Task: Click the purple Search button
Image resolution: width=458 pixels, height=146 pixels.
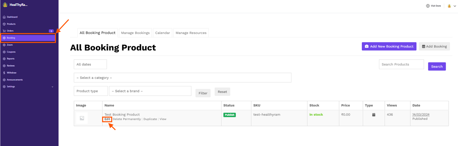Action: pyautogui.click(x=437, y=67)
